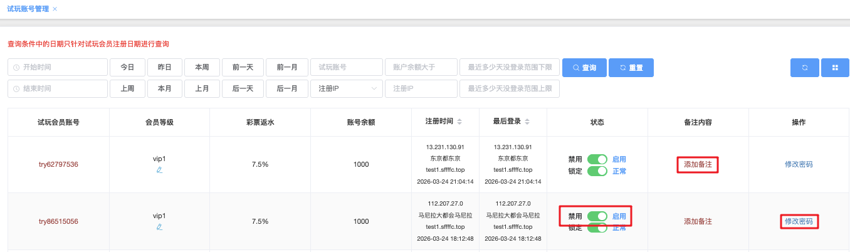
Task: Click the edit pencil under try62797536's vip1
Action: pyautogui.click(x=159, y=170)
